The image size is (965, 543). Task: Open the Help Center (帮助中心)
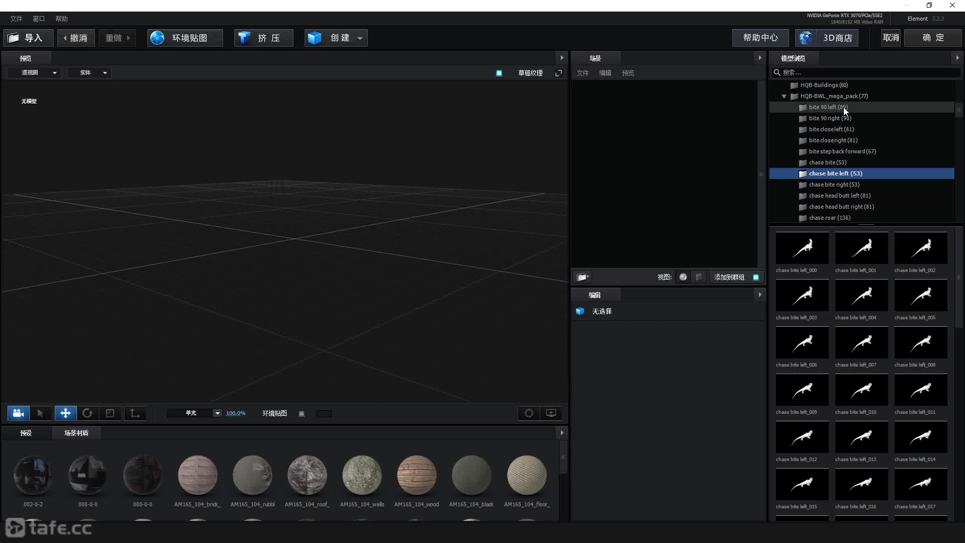click(x=760, y=38)
